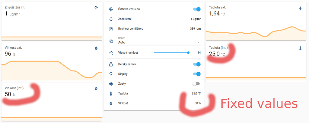The width and height of the screenshot is (309, 123).
Task: Click the Vlastní rychlost slider track
Action: (x=171, y=53)
